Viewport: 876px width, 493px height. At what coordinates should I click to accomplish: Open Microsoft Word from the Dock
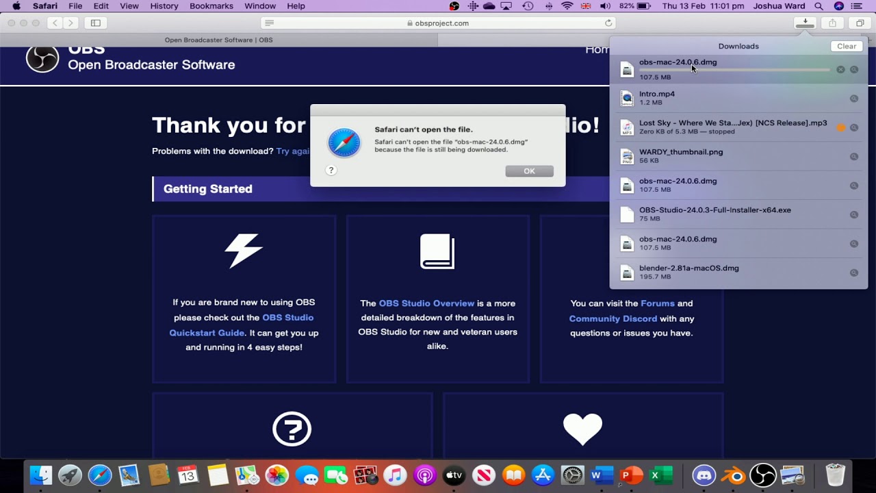(x=602, y=475)
